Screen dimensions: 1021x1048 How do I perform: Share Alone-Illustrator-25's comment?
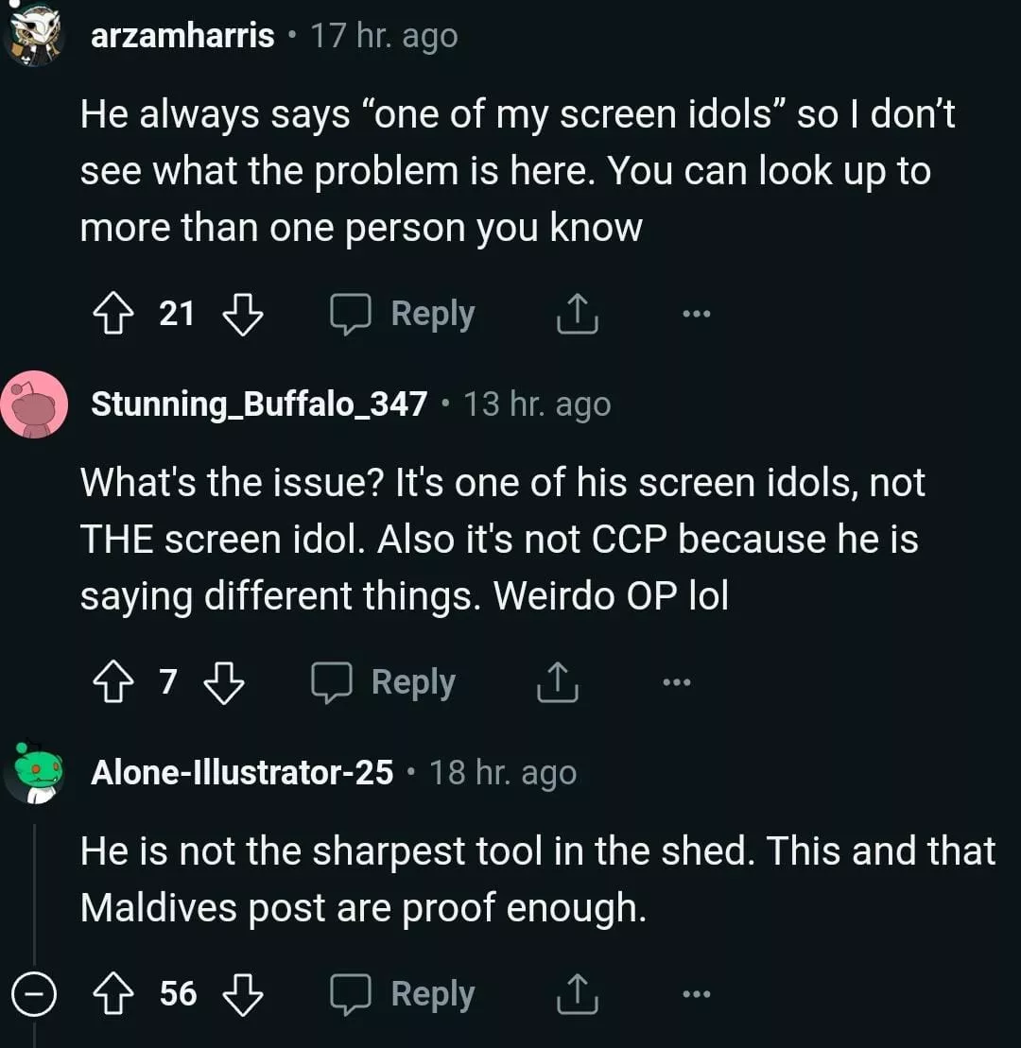coord(577,994)
